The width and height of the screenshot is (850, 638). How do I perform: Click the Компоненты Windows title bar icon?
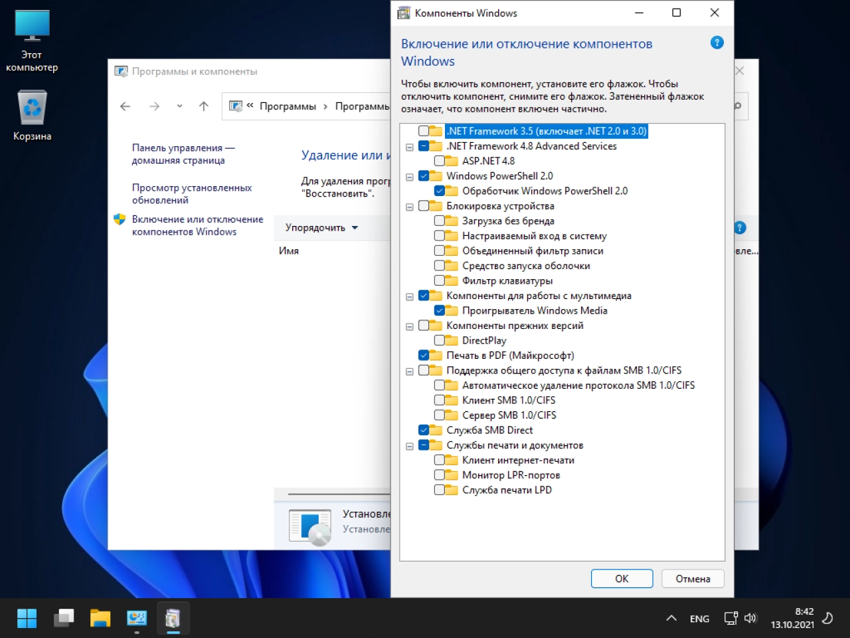pyautogui.click(x=404, y=13)
